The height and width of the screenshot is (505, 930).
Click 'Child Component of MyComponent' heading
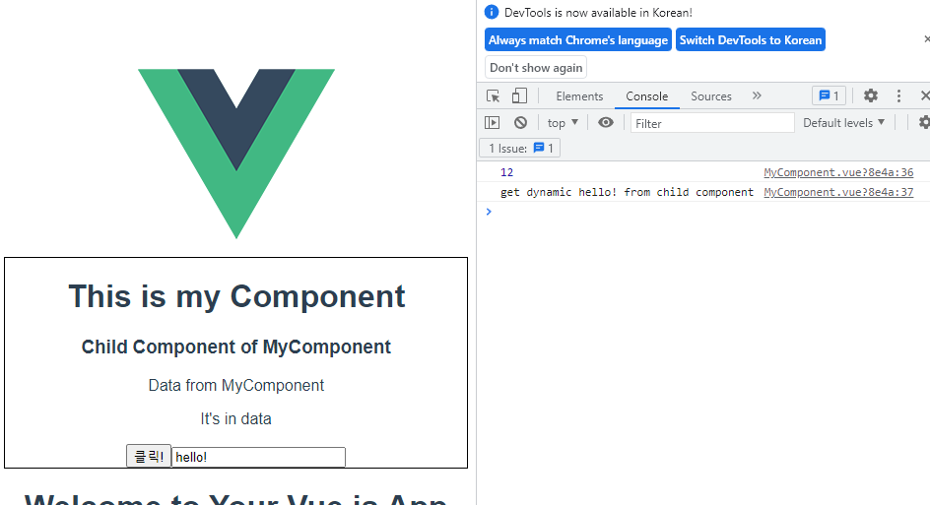click(236, 347)
